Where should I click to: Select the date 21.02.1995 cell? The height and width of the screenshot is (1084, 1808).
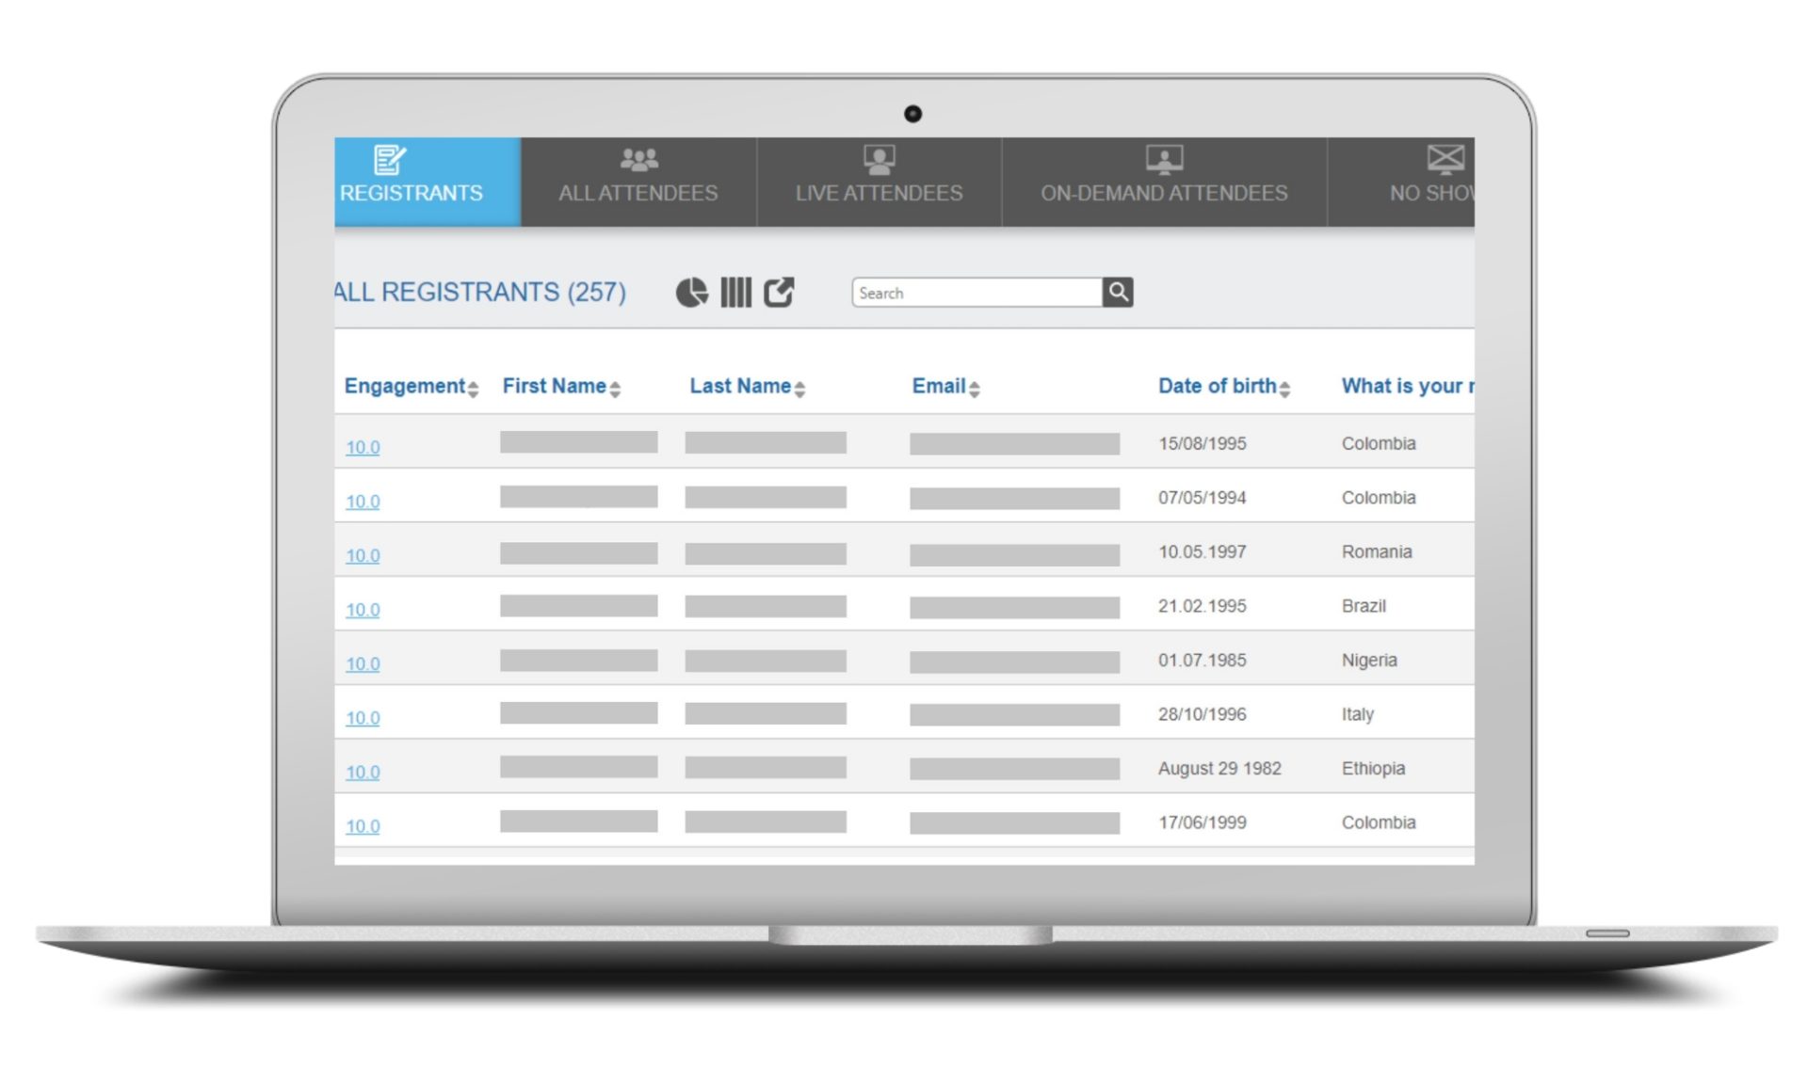(1202, 606)
